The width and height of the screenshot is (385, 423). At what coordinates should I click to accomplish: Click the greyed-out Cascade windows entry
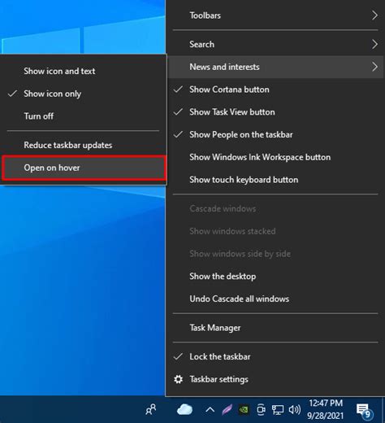point(275,208)
